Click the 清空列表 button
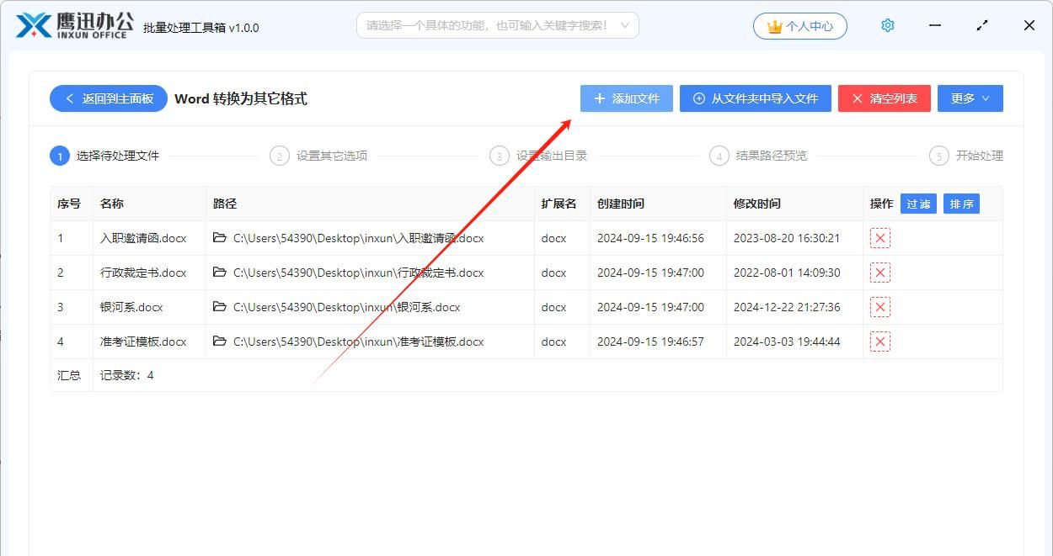 pyautogui.click(x=884, y=98)
